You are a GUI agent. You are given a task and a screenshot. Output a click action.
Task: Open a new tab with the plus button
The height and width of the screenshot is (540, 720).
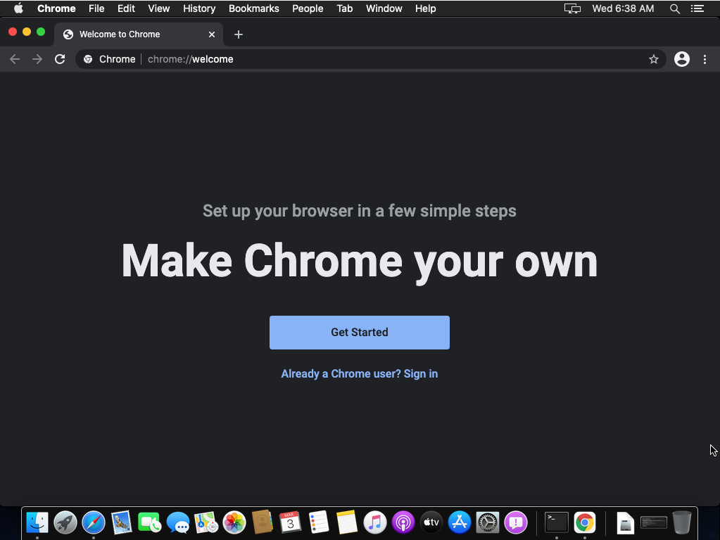click(239, 34)
